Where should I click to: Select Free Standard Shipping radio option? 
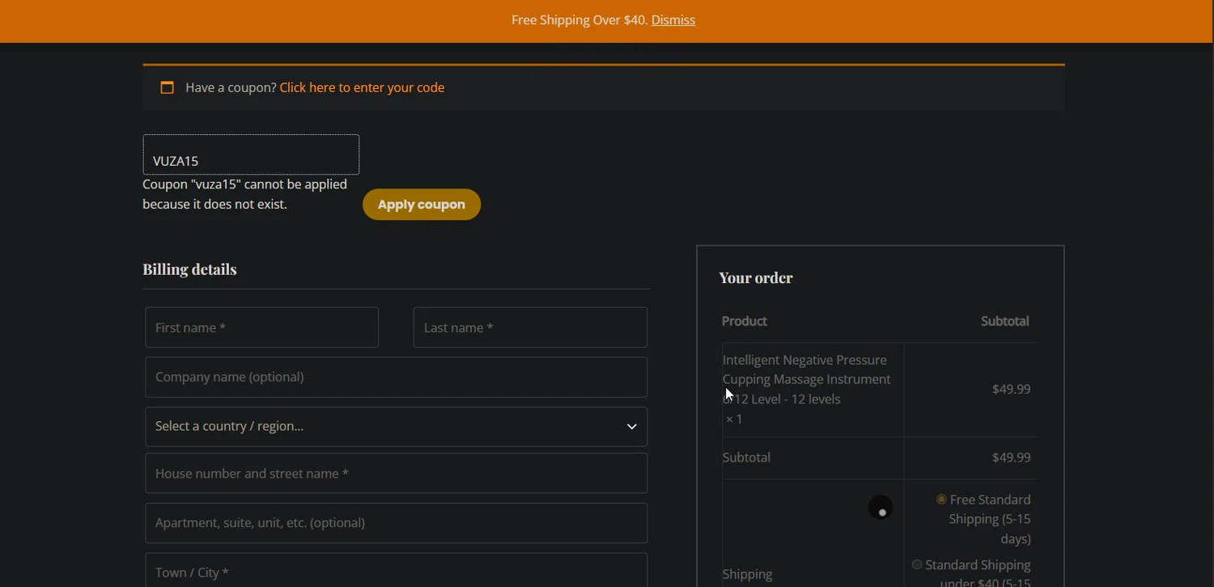941,500
